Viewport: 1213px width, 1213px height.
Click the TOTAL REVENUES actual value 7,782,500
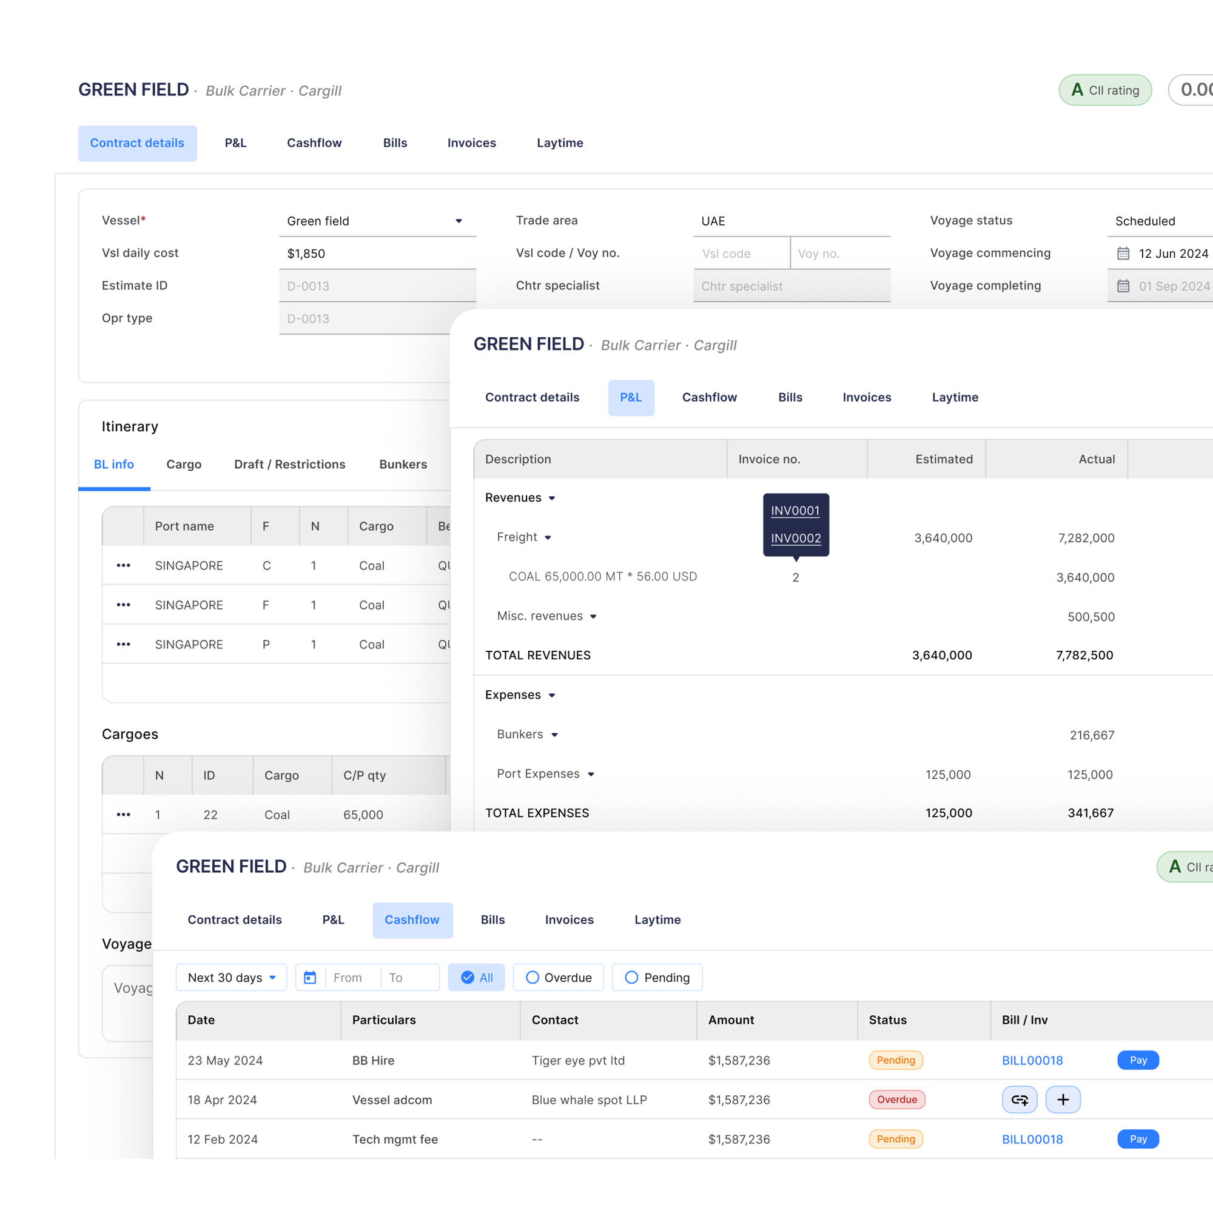(1084, 656)
